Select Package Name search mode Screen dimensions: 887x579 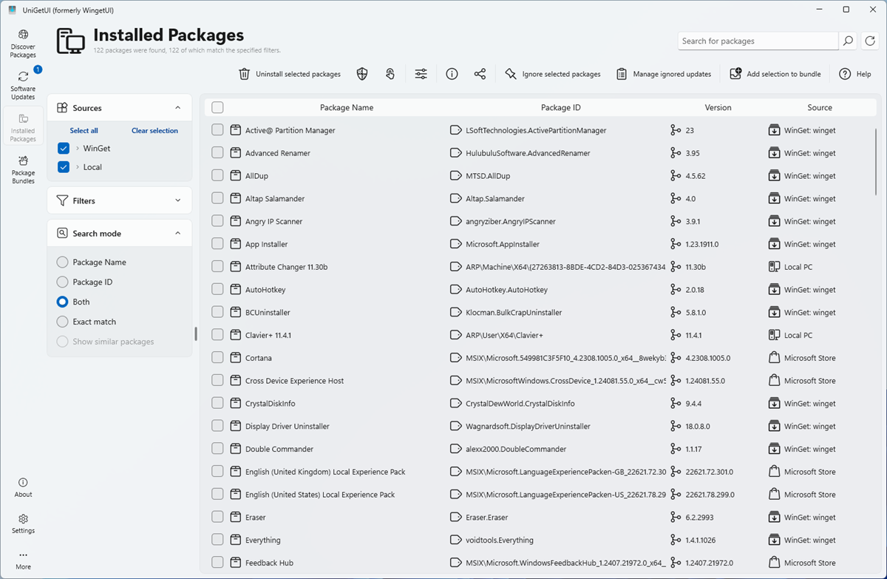[x=63, y=263]
